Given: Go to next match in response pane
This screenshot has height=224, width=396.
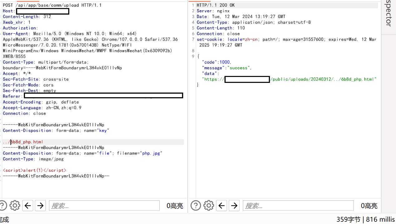Looking at the screenshot, I should tap(234, 206).
